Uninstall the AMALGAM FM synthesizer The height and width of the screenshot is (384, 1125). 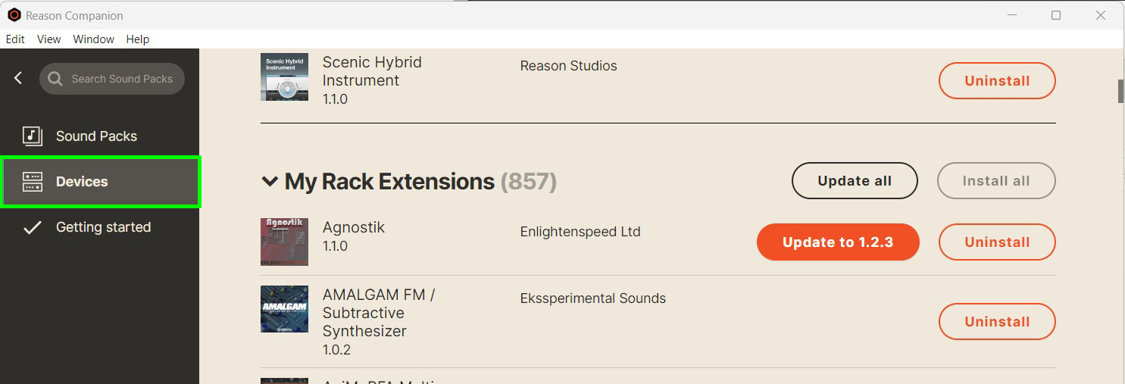point(997,322)
